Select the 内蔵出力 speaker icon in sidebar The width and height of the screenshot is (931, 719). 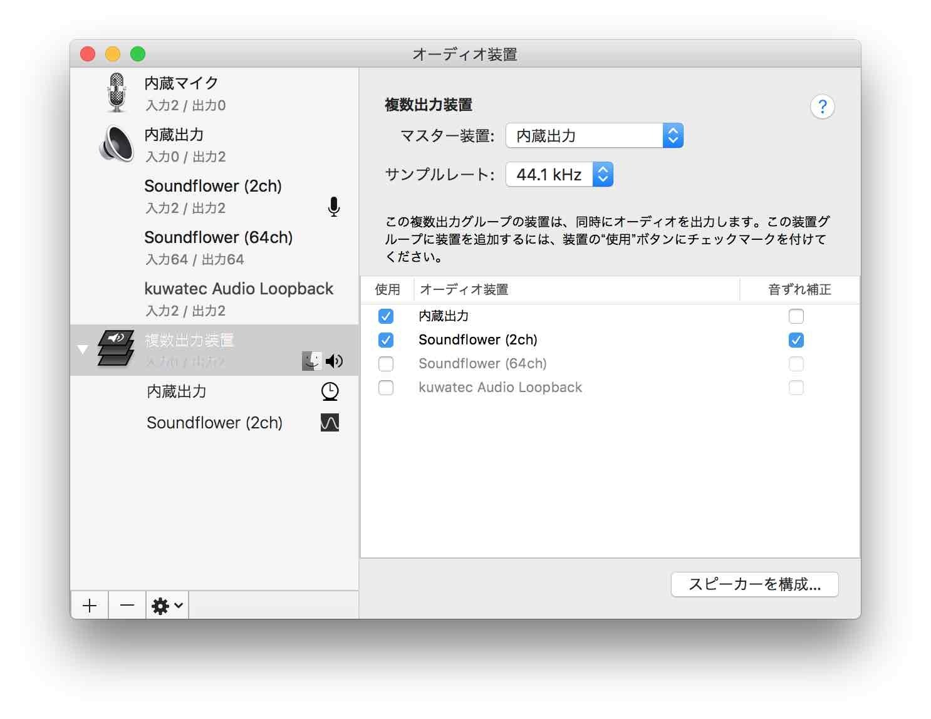pos(117,144)
